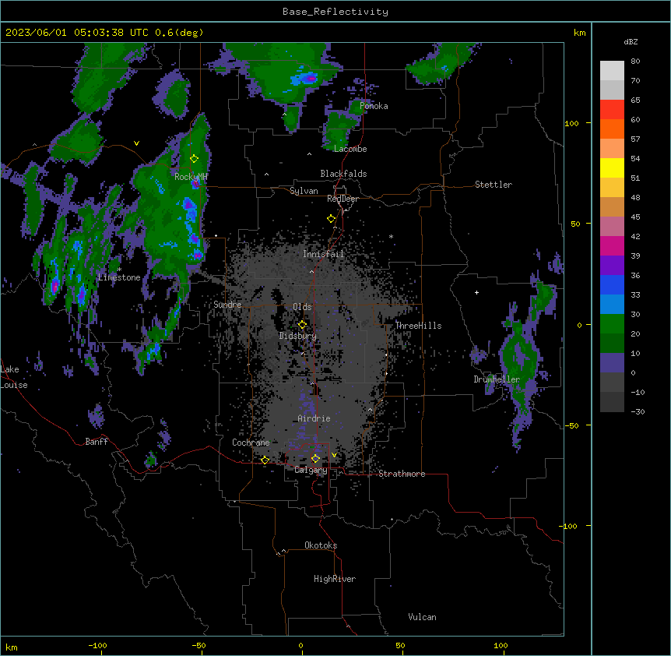671x656 pixels.
Task: Click the 100 tick on the right axis
Action: click(x=571, y=123)
